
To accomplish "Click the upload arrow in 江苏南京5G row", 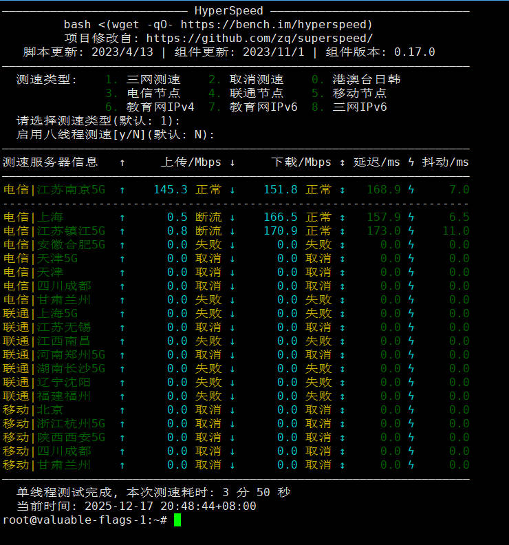I will [122, 190].
